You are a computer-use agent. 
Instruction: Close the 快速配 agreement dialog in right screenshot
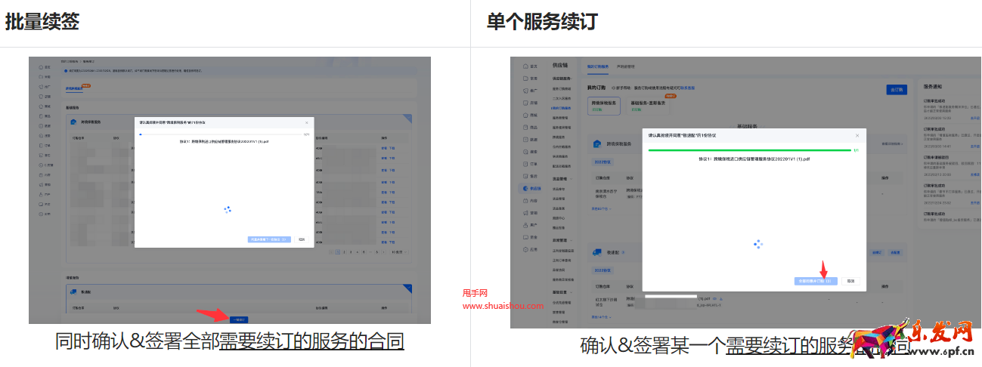point(857,135)
